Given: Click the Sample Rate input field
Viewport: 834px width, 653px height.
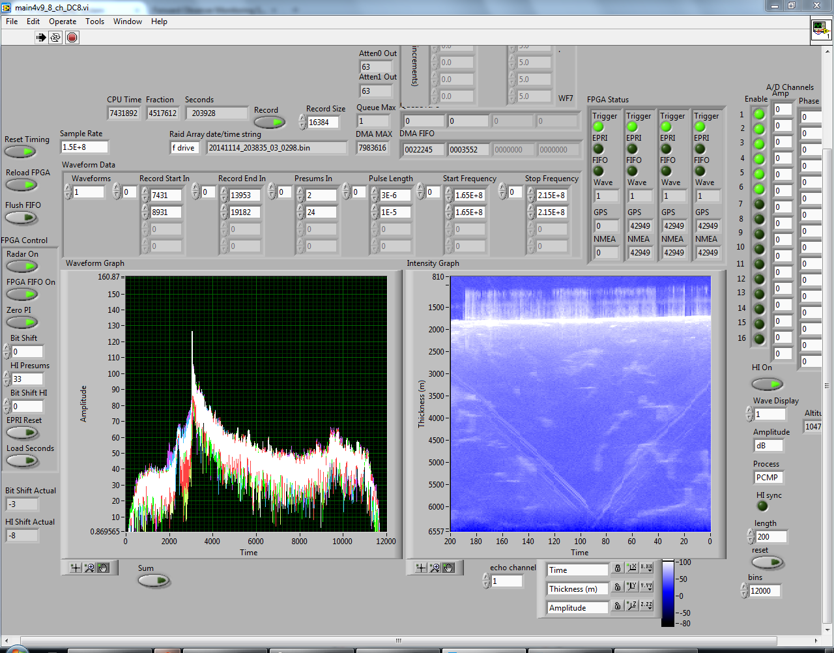Looking at the screenshot, I should click(x=84, y=147).
